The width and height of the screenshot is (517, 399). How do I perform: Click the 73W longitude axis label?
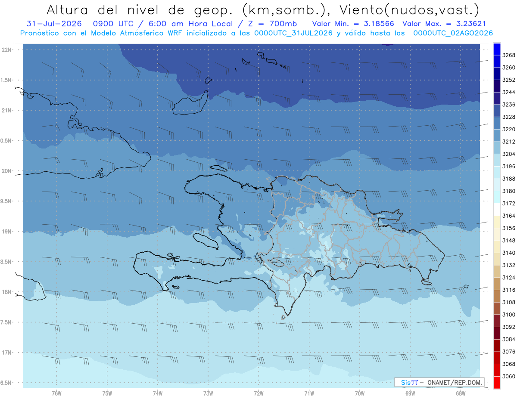tap(208, 393)
